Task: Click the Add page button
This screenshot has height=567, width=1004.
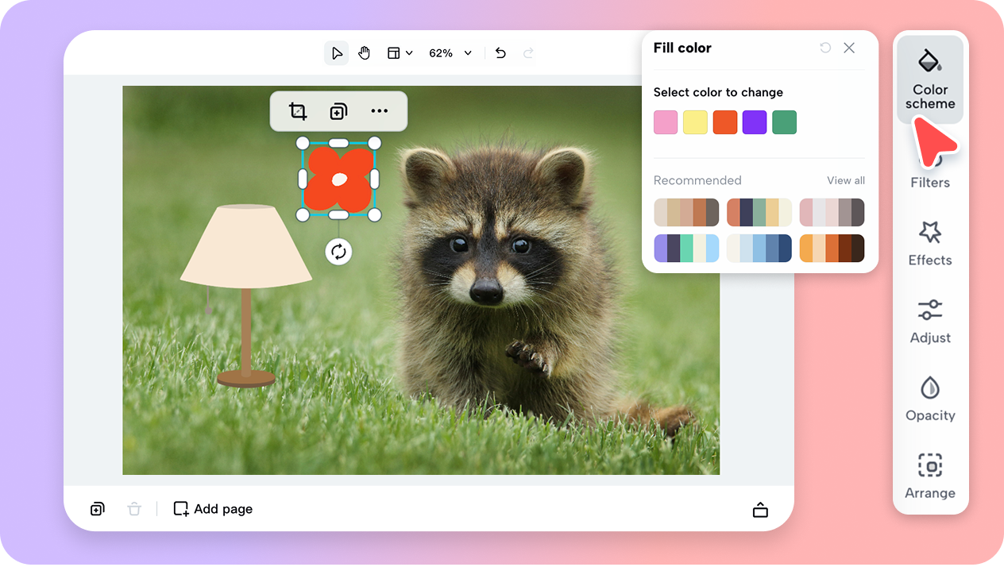Action: 213,509
